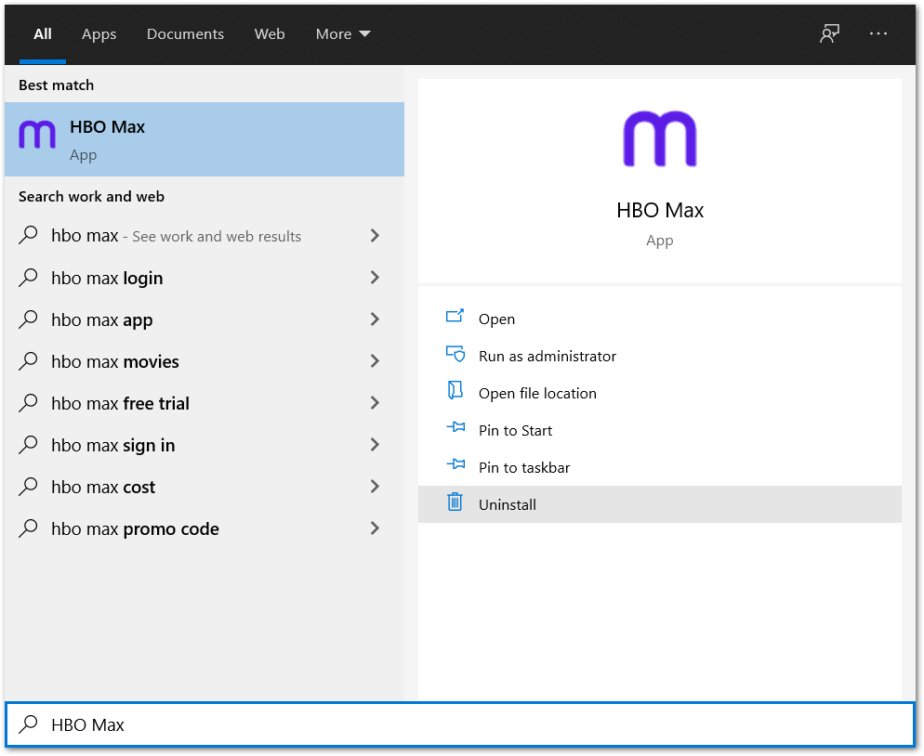Click the Pin to Start pin icon

coord(455,427)
